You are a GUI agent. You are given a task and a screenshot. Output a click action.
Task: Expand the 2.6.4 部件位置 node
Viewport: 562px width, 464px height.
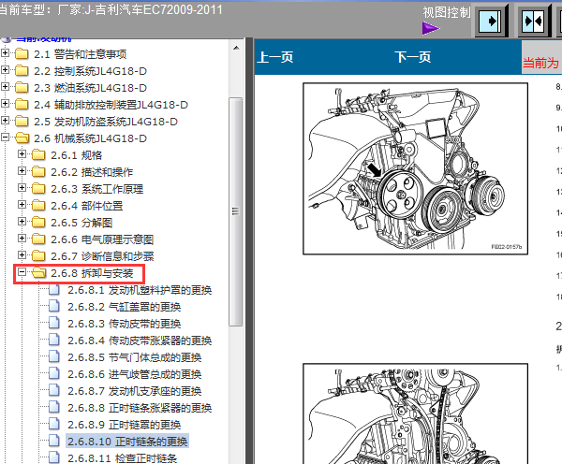pos(22,205)
